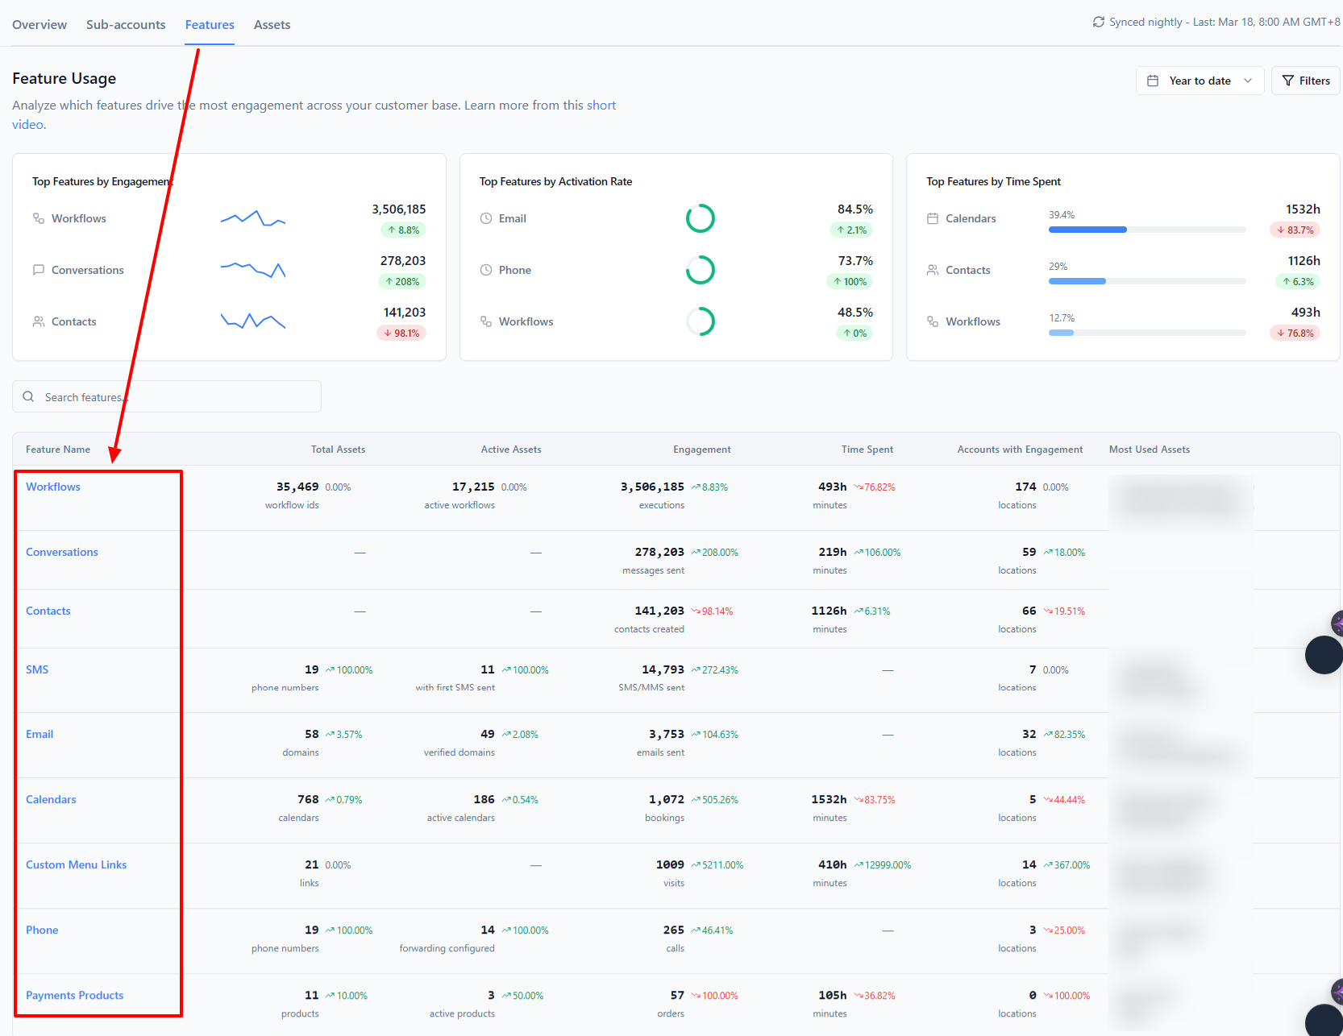Sort by the Engagement column header

click(x=702, y=450)
